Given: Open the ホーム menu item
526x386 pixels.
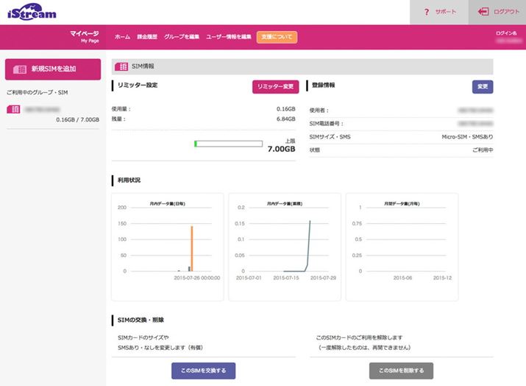Looking at the screenshot, I should coord(122,37).
